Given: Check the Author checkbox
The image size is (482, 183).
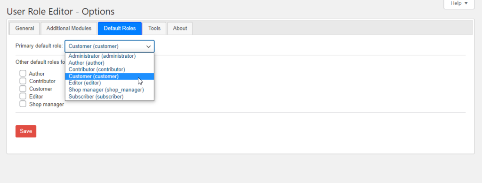Looking at the screenshot, I should [x=23, y=73].
